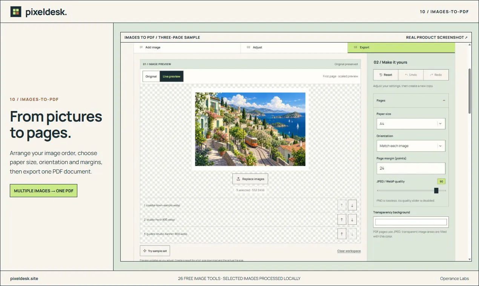This screenshot has width=479, height=286.
Task: Click the scroll-up arrow of the preview scrollbar
Action: click(470, 45)
